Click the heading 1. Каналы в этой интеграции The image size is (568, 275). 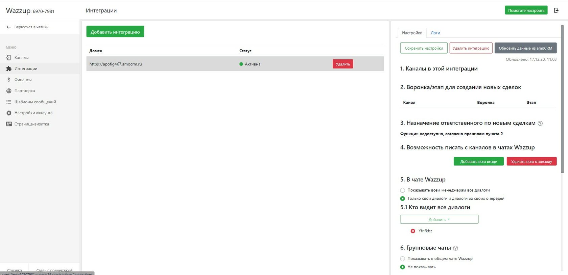click(x=439, y=69)
